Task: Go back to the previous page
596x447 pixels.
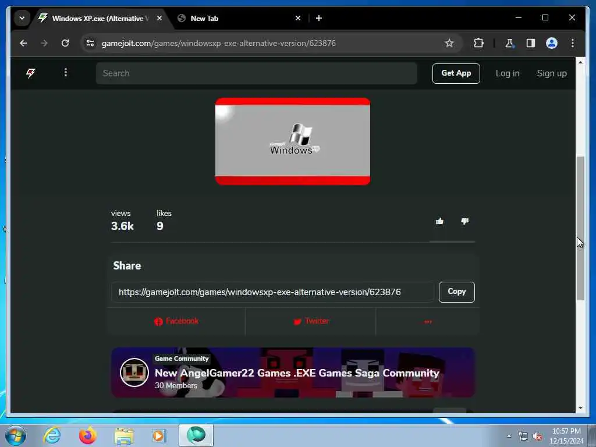Action: coord(23,43)
